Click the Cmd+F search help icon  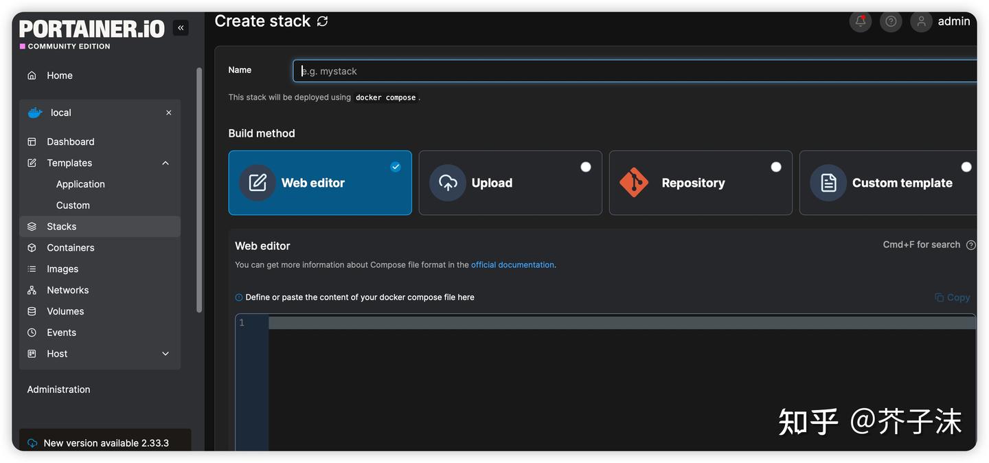tap(970, 245)
